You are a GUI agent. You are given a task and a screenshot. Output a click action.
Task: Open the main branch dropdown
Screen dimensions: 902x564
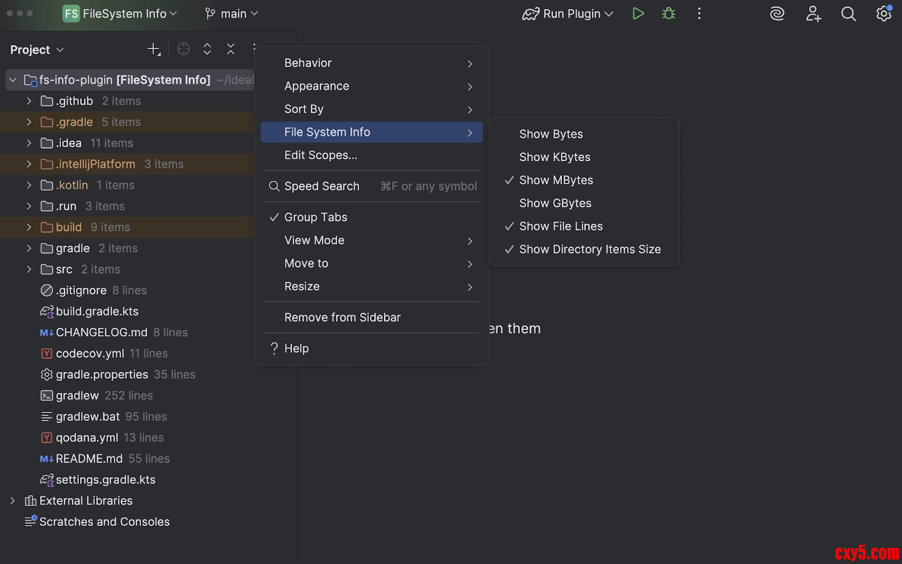232,14
